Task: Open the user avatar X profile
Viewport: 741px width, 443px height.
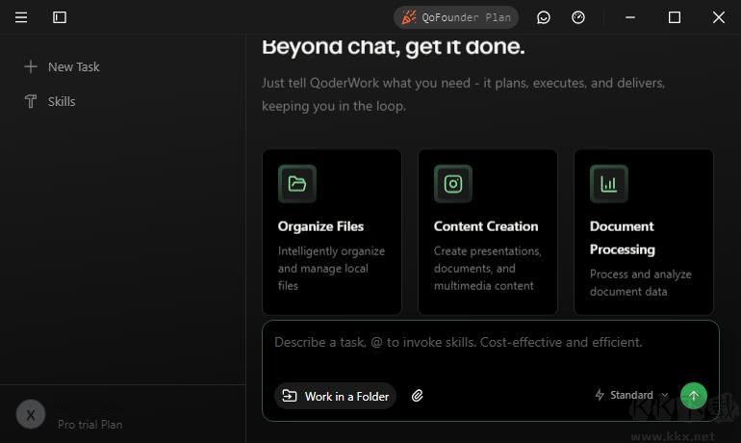Action: pos(31,415)
